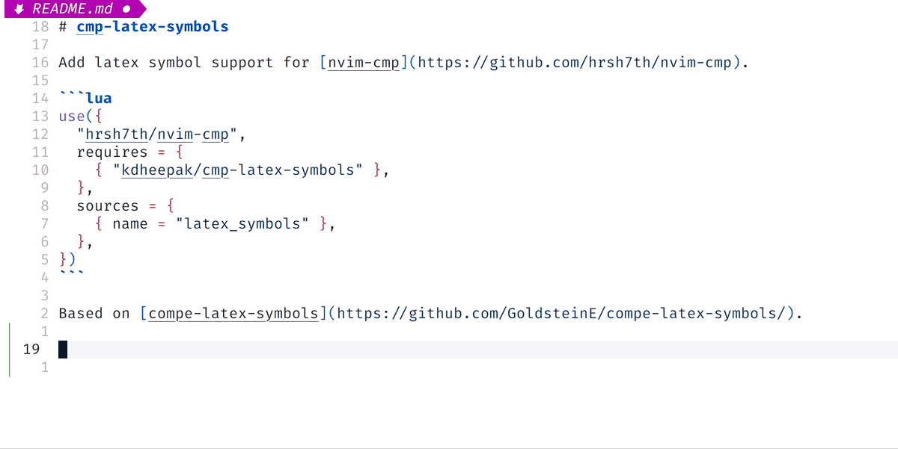Click absolute line number 19 in the gutter
The image size is (898, 449).
point(31,349)
